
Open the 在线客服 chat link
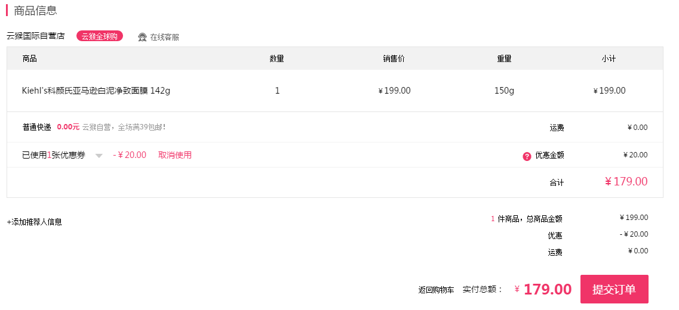point(165,37)
